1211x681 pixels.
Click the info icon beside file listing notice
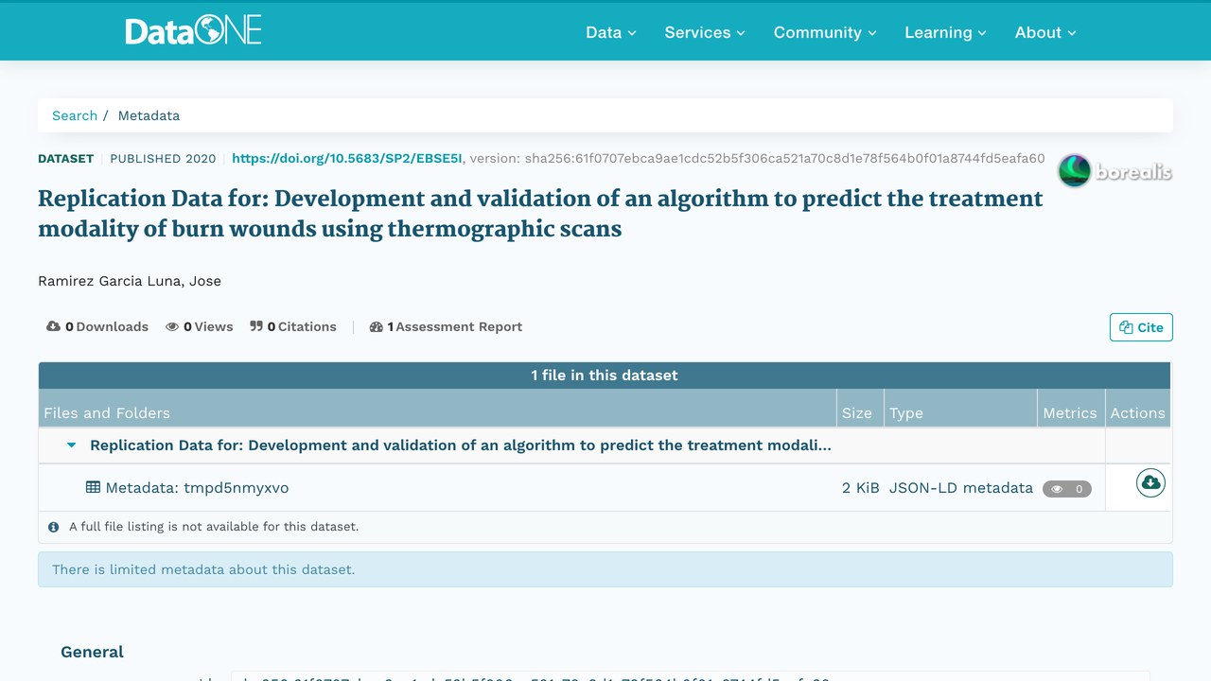click(x=54, y=527)
